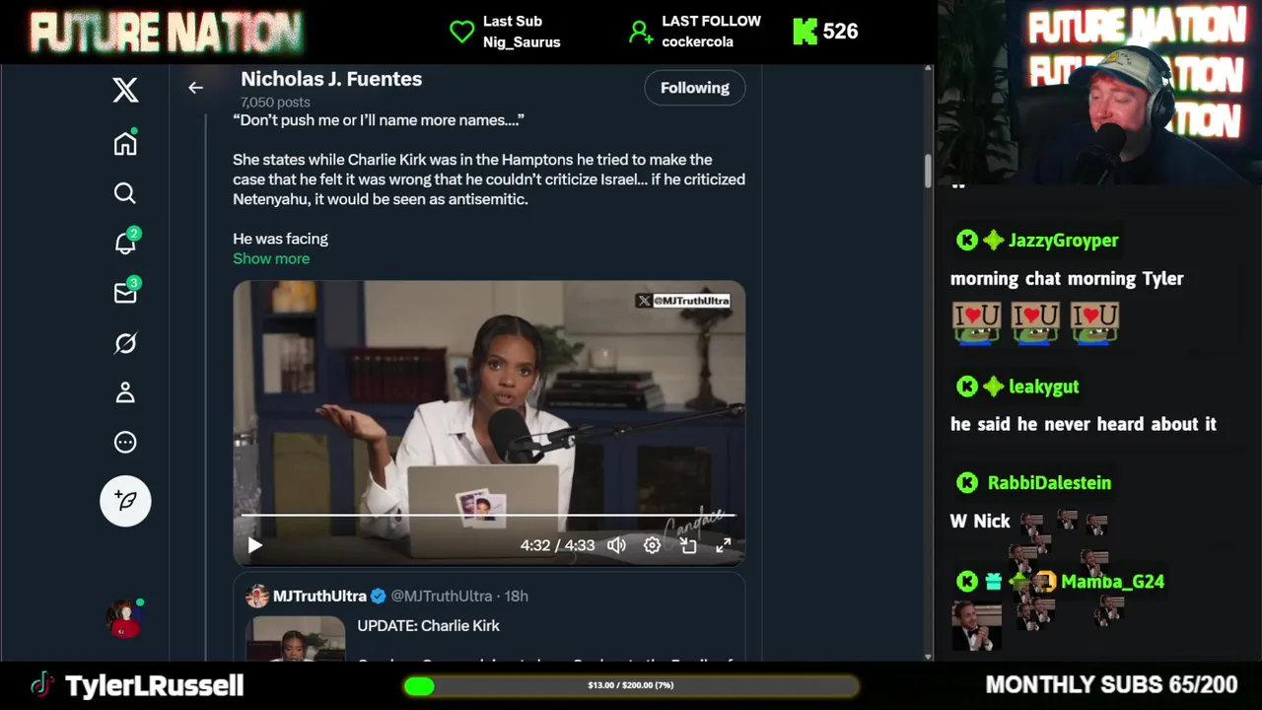
Task: Click Mamba_G24 username in chat
Action: click(x=1112, y=582)
